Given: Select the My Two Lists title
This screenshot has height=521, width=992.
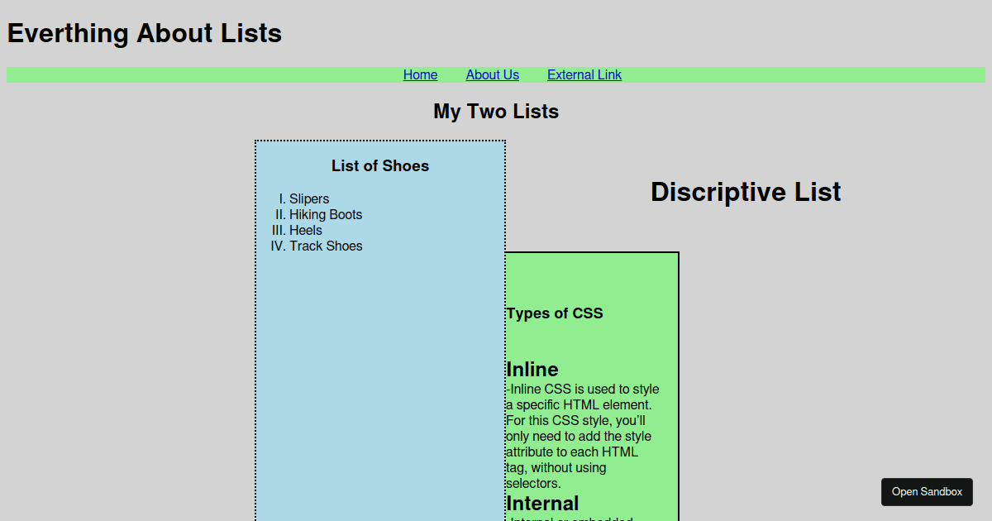Looking at the screenshot, I should [496, 111].
